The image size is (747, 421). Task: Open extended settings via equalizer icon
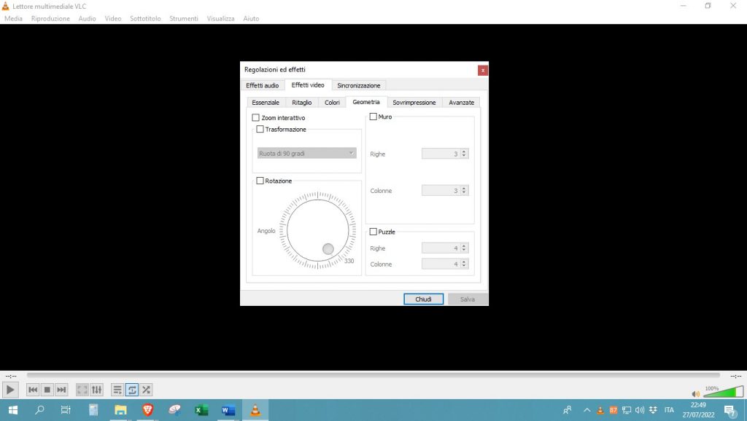(96, 390)
